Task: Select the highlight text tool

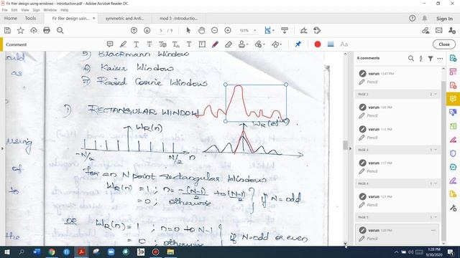Action: click(x=123, y=44)
